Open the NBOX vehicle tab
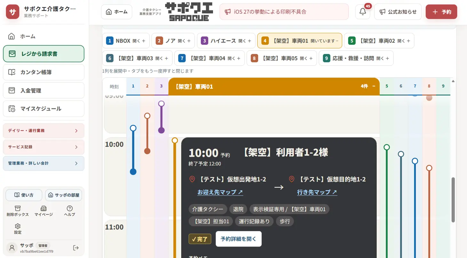The height and width of the screenshot is (258, 467). pos(126,41)
